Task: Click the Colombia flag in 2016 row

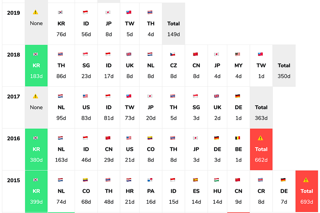Action: click(x=150, y=138)
